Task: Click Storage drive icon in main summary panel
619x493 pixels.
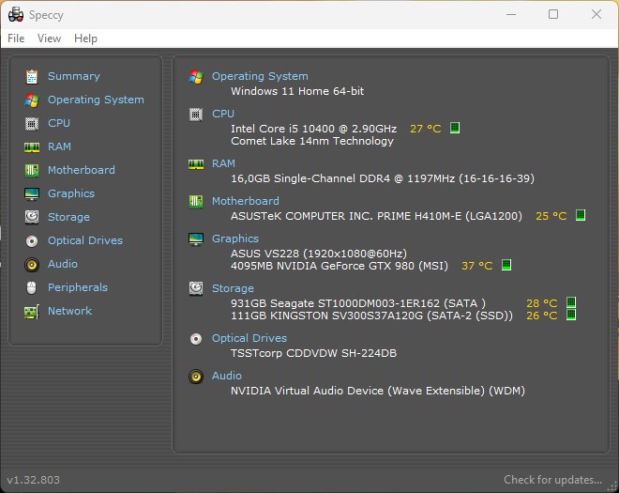Action: tap(196, 288)
